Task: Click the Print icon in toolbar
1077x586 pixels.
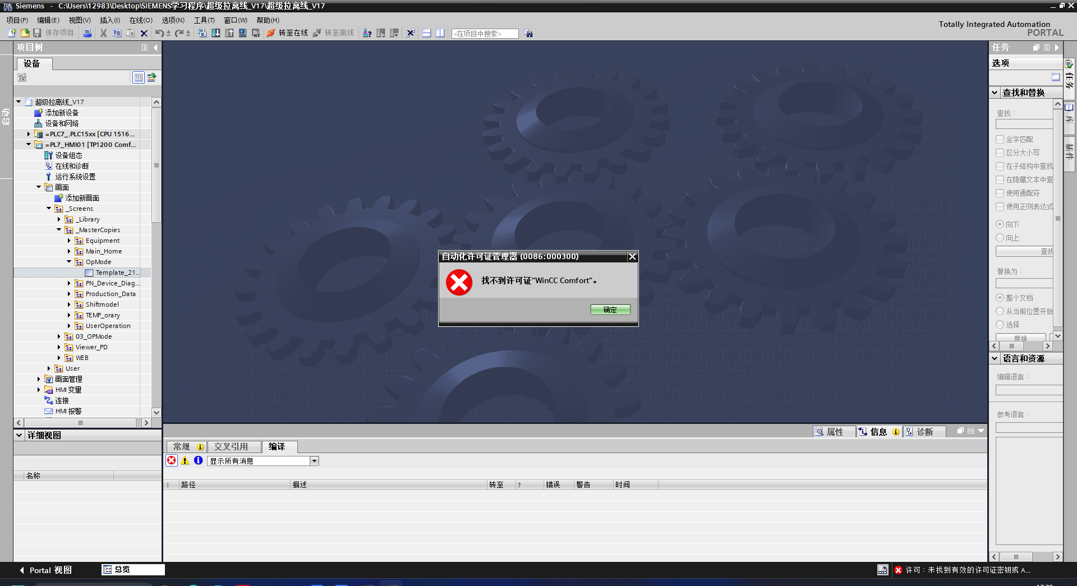Action: 88,33
